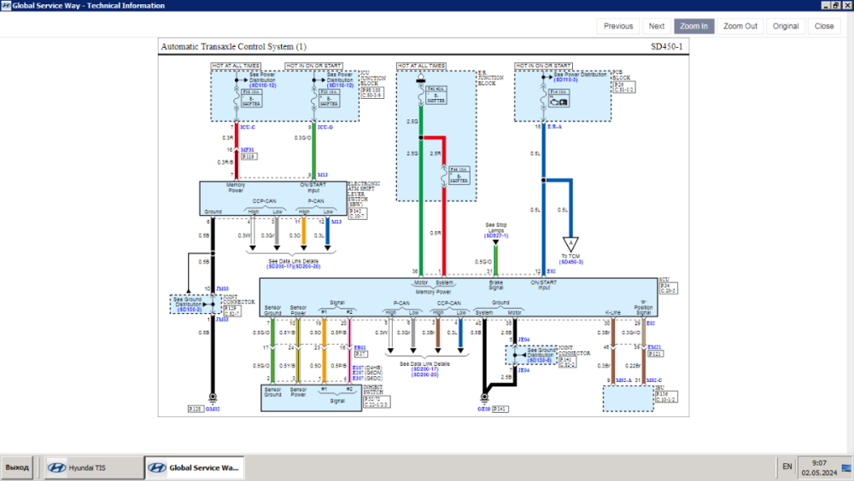Click the ICU-C connector label

(x=247, y=129)
